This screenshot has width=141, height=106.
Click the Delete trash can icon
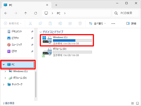[x=80, y=23]
